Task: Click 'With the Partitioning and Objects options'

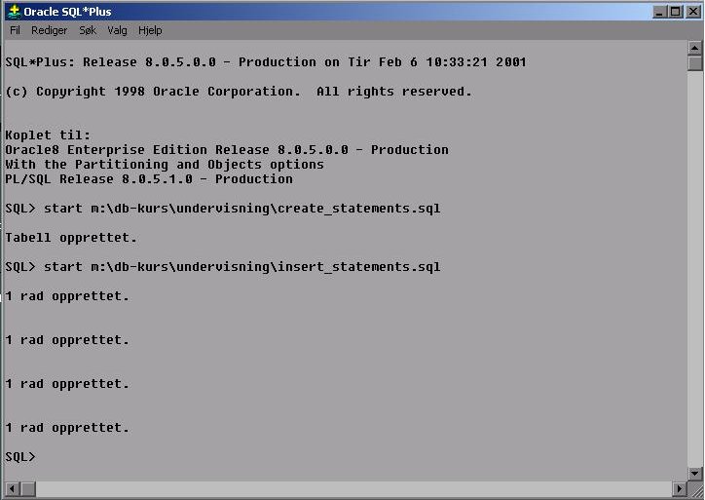Action: (x=165, y=165)
